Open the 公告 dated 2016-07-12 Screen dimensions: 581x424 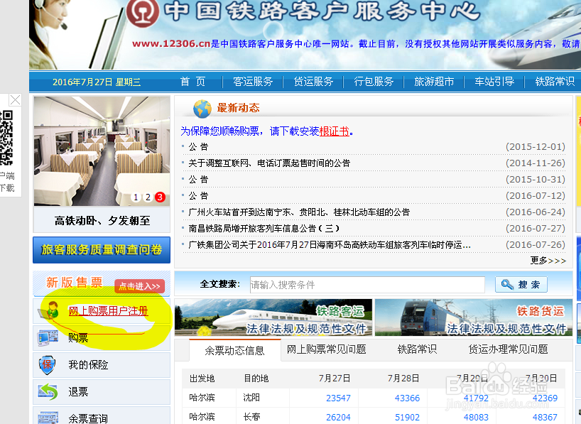[198, 196]
